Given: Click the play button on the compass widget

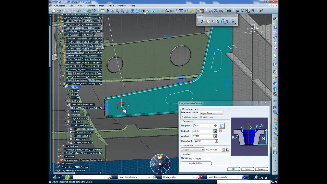Looking at the screenshot, I should (160, 164).
